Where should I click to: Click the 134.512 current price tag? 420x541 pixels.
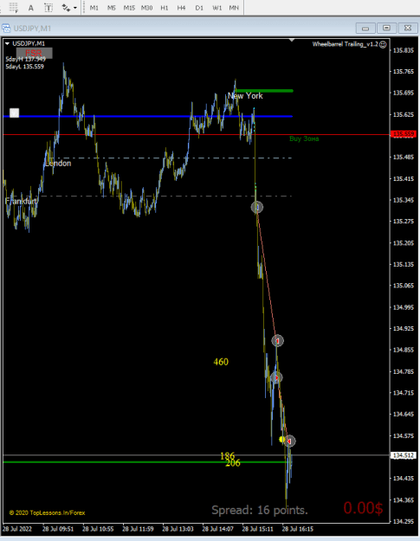click(404, 456)
